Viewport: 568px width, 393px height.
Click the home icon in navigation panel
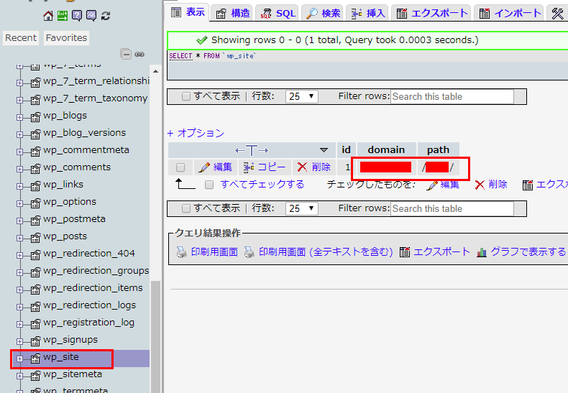(48, 15)
